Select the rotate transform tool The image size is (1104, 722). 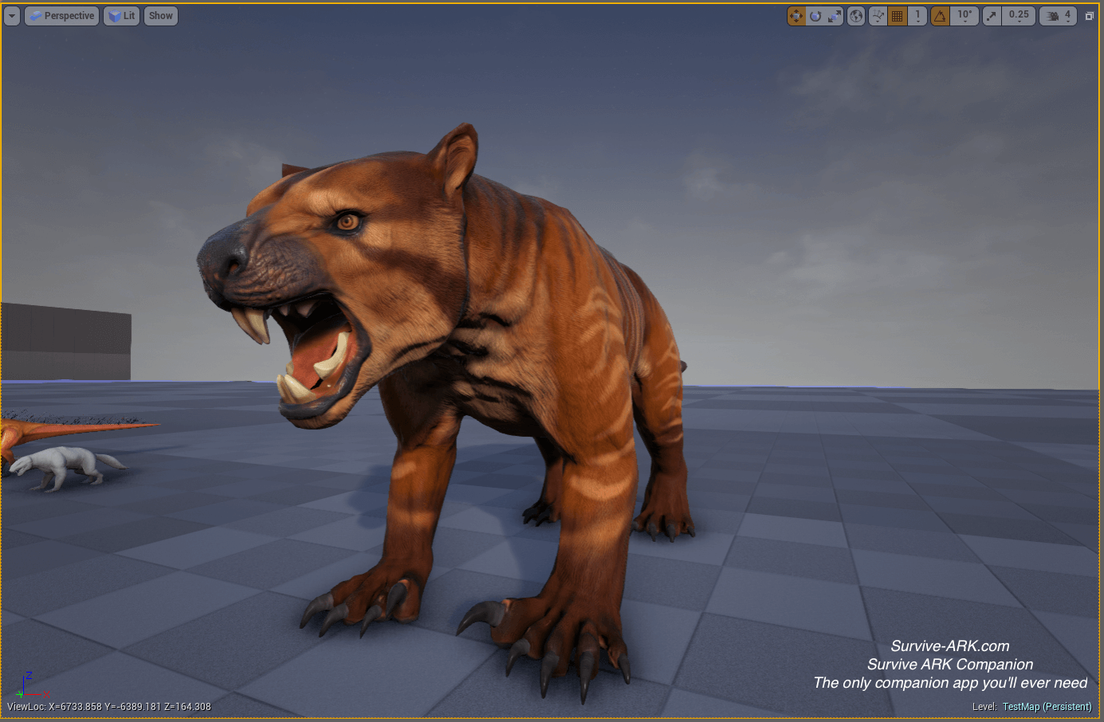click(815, 16)
